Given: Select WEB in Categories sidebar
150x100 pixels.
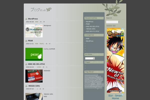Looking at the screenshot, I should pos(87,38).
